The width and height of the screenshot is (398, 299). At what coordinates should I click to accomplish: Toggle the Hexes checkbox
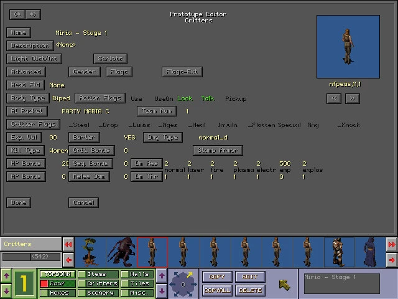44,293
